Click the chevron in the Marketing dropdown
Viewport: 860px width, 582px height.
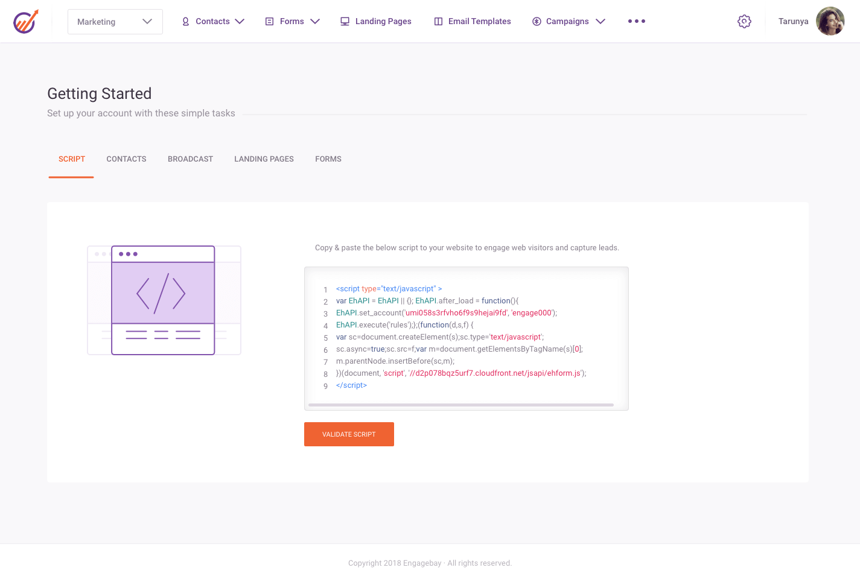tap(147, 22)
